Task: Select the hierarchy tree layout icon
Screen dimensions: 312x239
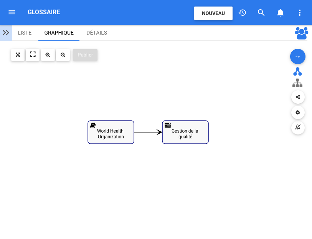Action: coord(297,83)
